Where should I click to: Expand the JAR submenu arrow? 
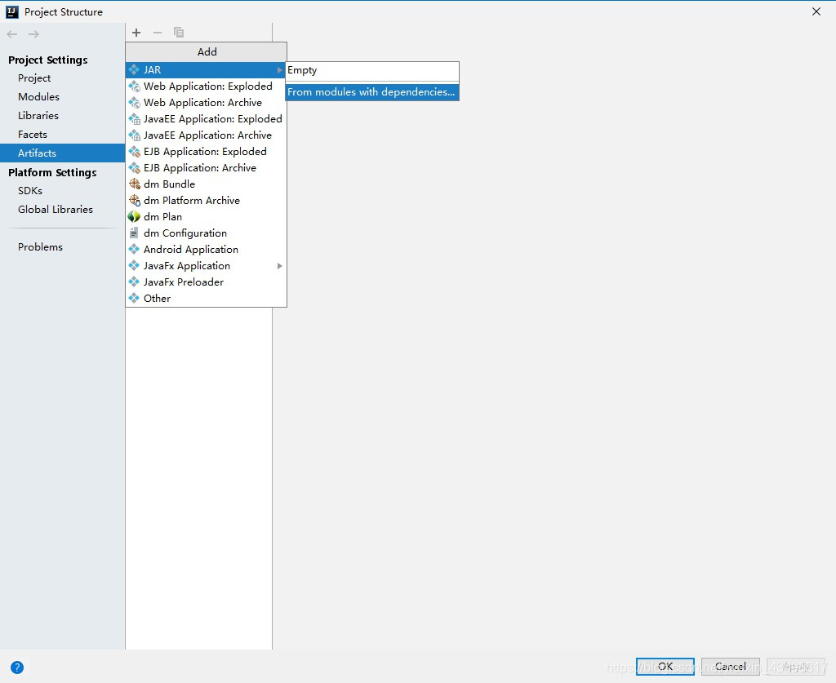279,70
